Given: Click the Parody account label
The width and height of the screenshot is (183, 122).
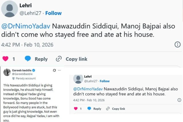Looking at the screenshot, I should point(25,78).
